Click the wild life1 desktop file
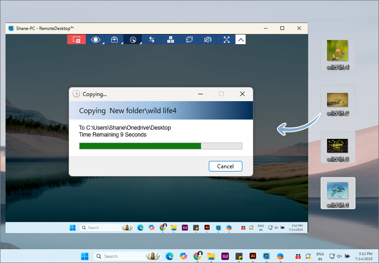379x263 pixels. [x=337, y=191]
